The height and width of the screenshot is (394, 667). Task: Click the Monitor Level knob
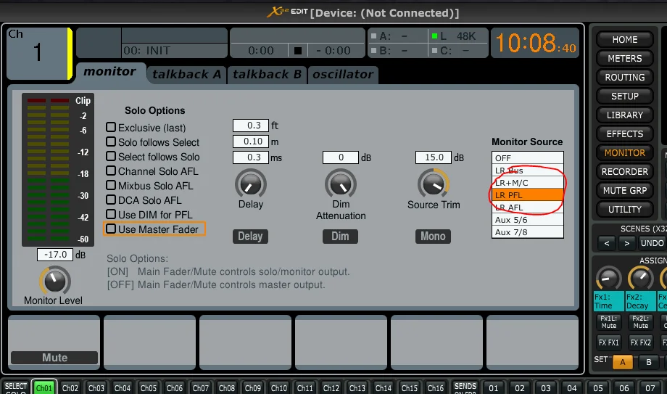pyautogui.click(x=55, y=281)
